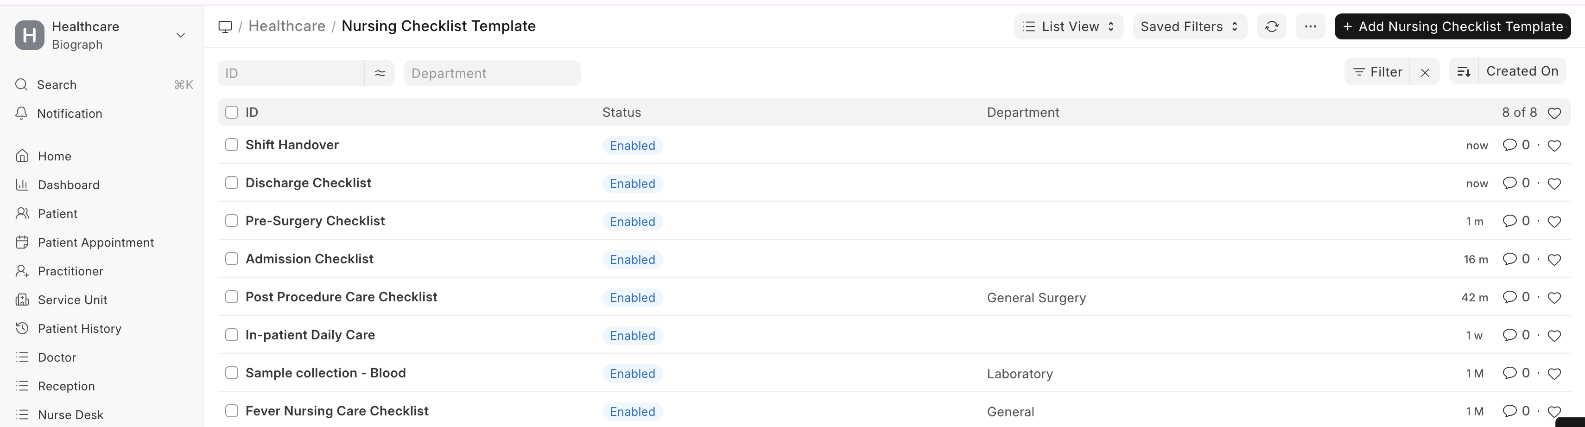The height and width of the screenshot is (427, 1585).
Task: Go to Patient Appointment in sidebar
Action: (x=95, y=242)
